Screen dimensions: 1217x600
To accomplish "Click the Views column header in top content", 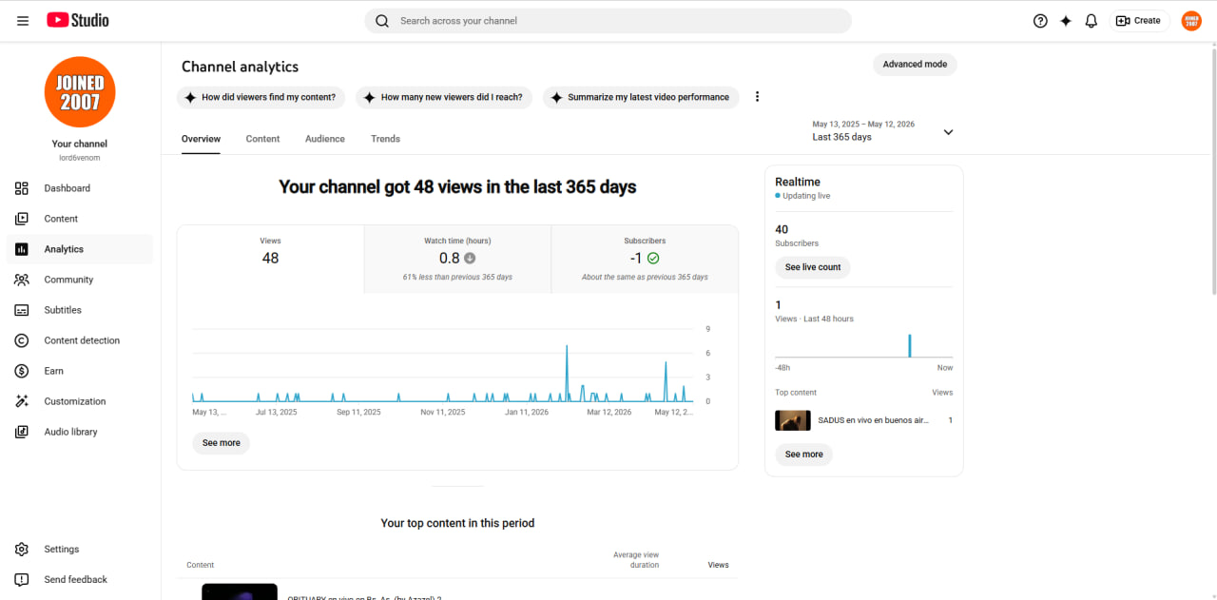I will [719, 565].
